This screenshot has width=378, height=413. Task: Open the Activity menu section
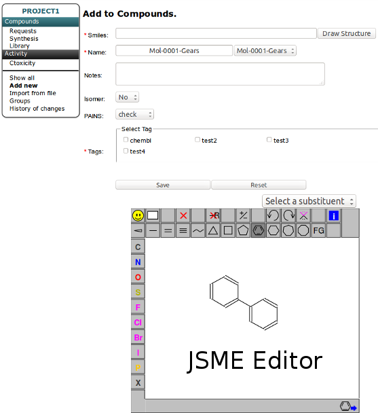pos(41,54)
